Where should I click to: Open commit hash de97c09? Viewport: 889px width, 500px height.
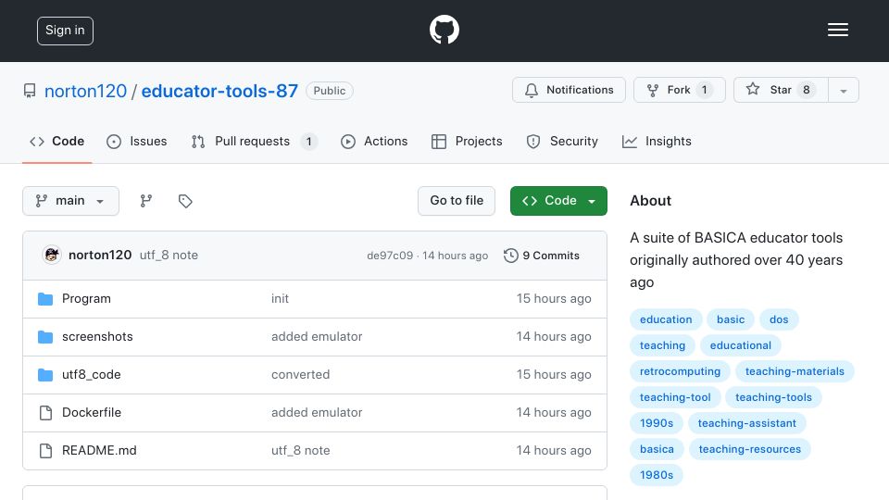pyautogui.click(x=390, y=256)
